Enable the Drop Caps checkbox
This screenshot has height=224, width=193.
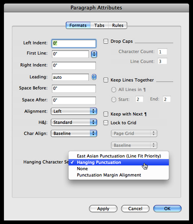point(106,41)
